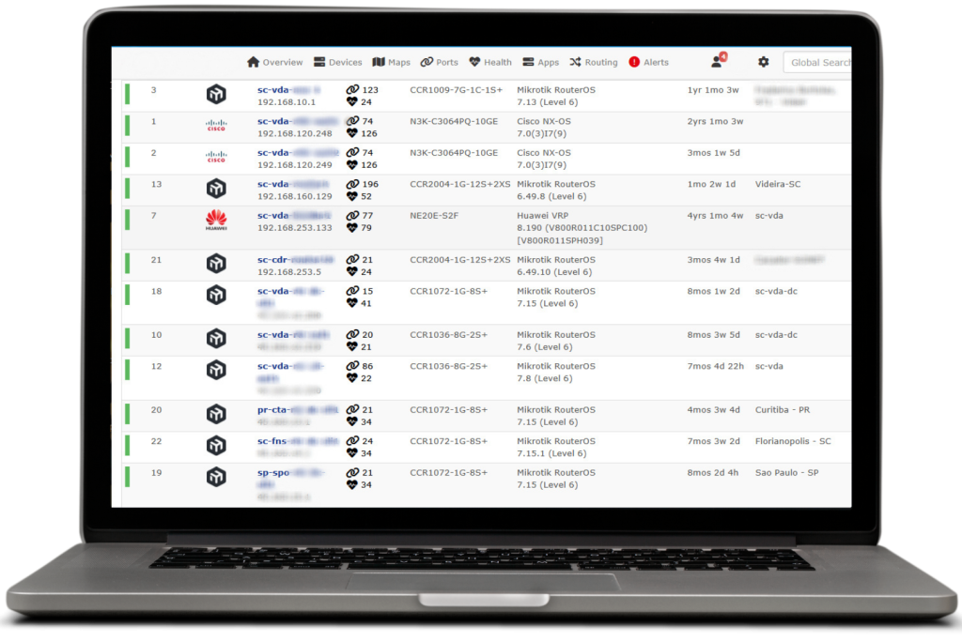Select uptime text 4yrs 1mo 4w

point(715,215)
